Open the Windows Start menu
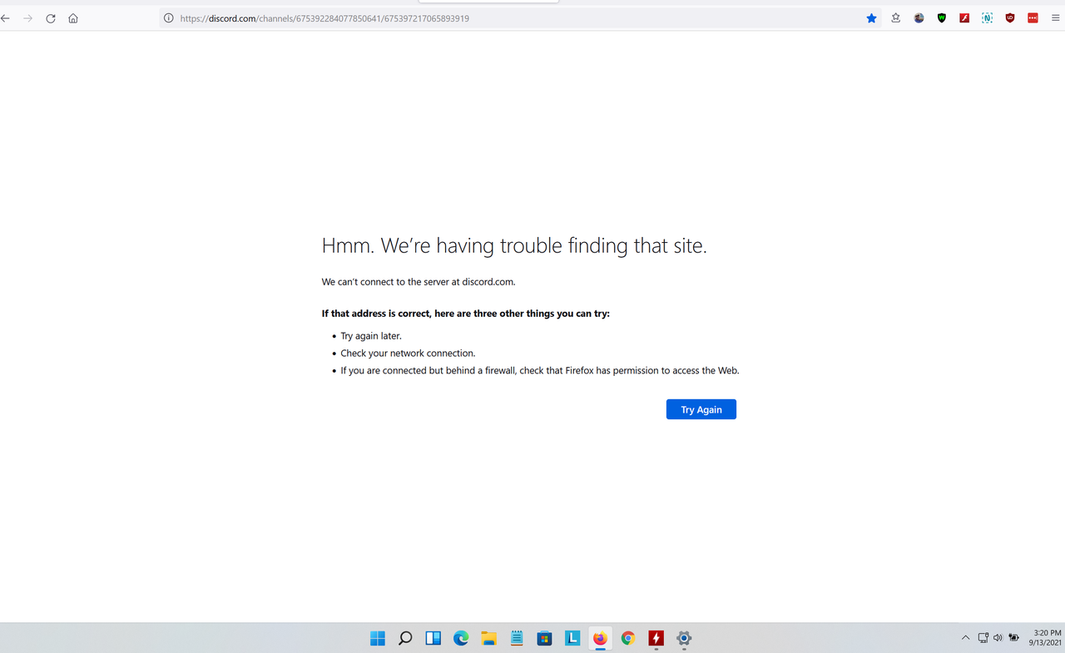The image size is (1065, 653). pos(377,638)
